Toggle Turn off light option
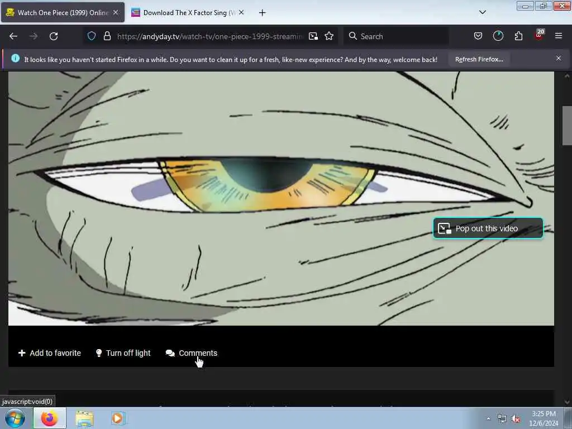The width and height of the screenshot is (572, 429). pos(123,353)
